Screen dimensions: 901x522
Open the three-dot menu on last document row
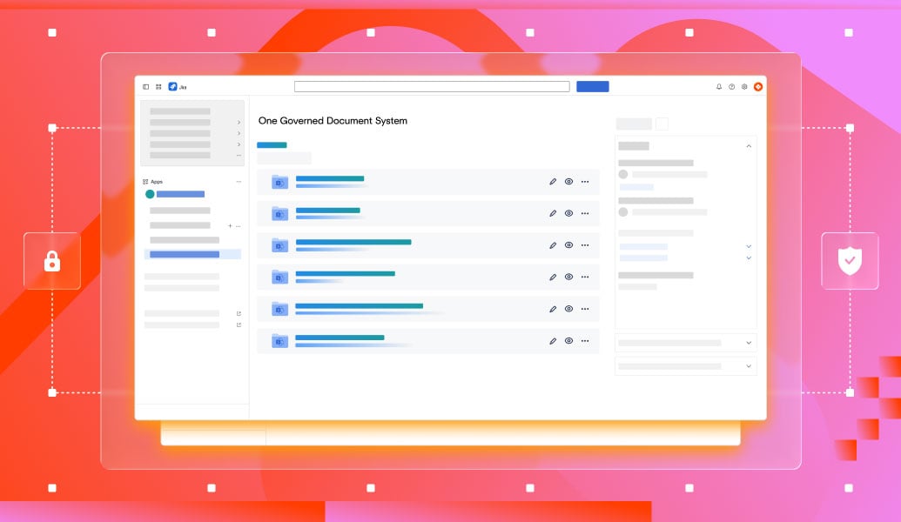click(x=585, y=341)
